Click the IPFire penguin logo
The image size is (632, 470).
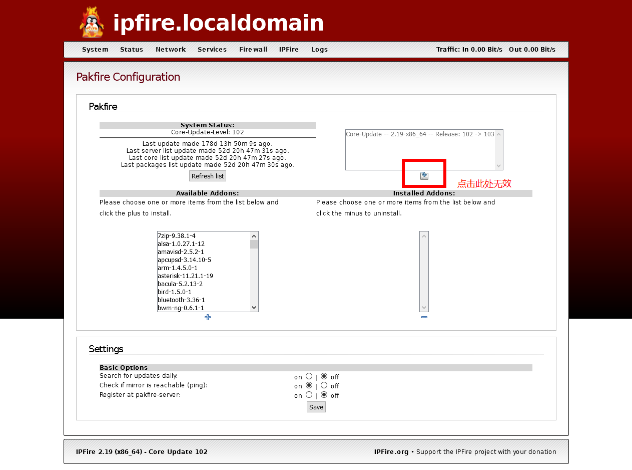[x=92, y=22]
